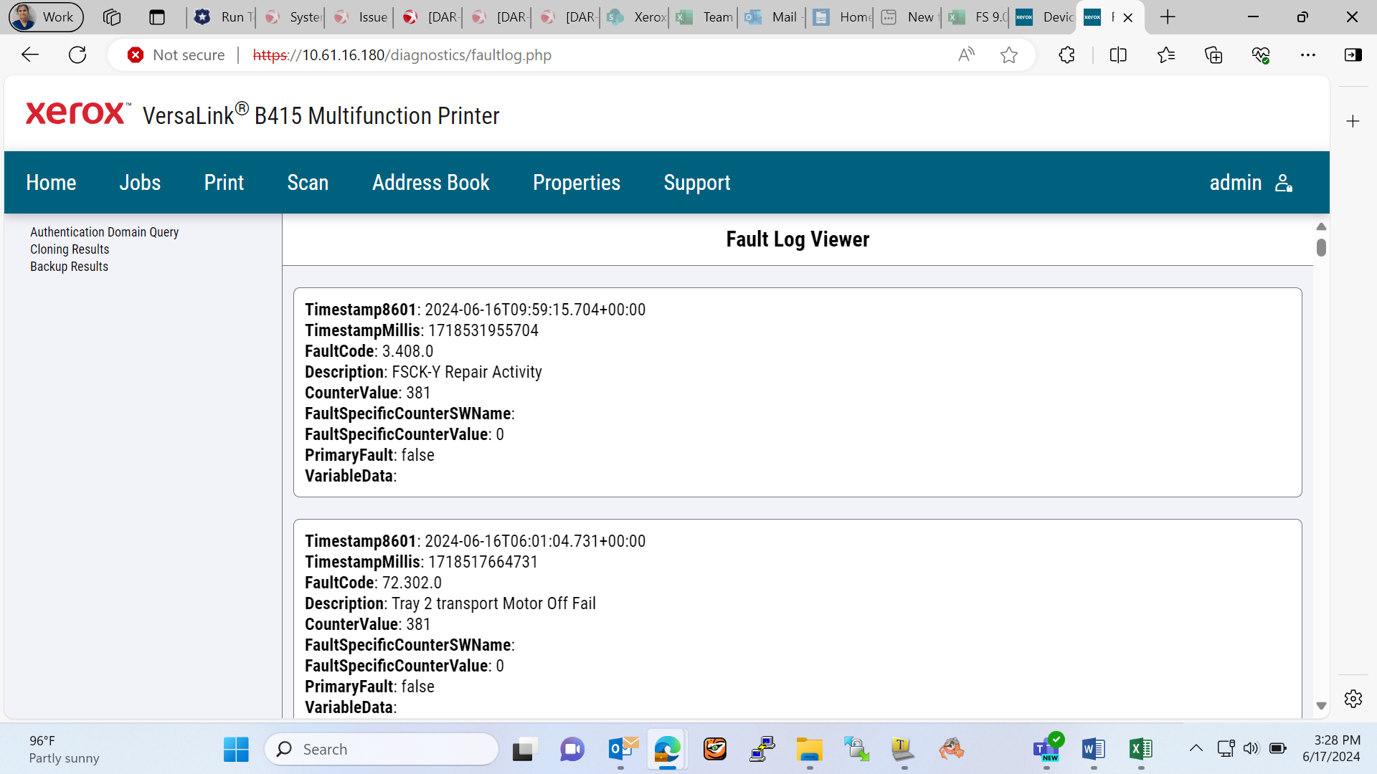The width and height of the screenshot is (1377, 774).
Task: Add this page to favorites star
Action: click(x=1008, y=55)
